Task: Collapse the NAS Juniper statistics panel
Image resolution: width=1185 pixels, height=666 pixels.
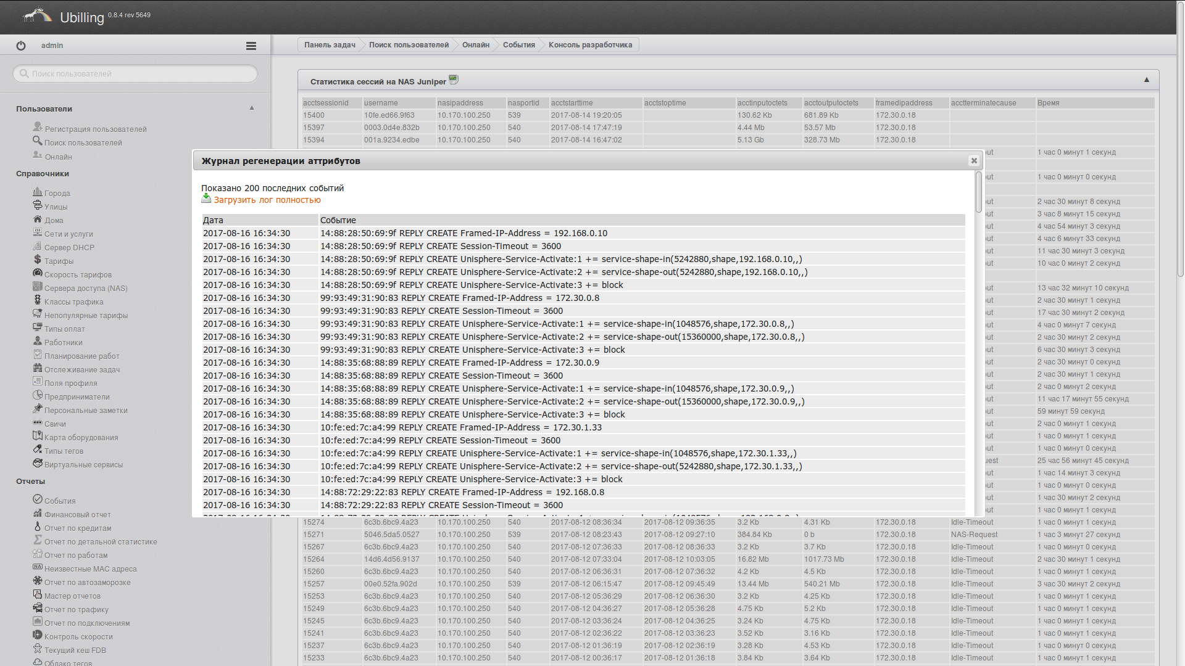Action: [x=1146, y=80]
